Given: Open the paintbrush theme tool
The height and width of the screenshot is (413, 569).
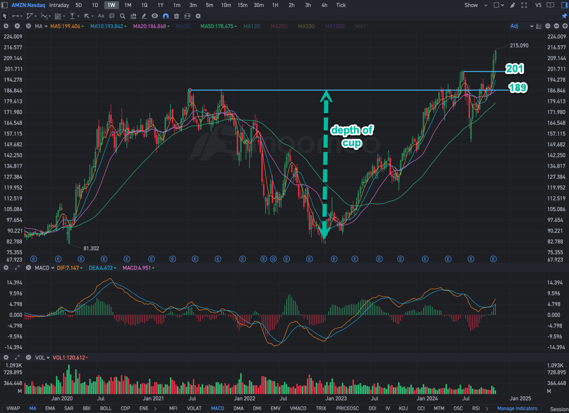Looking at the screenshot, I should pos(512,5).
